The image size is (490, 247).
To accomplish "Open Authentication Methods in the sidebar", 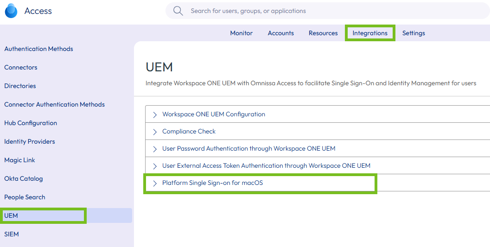I will coord(39,49).
